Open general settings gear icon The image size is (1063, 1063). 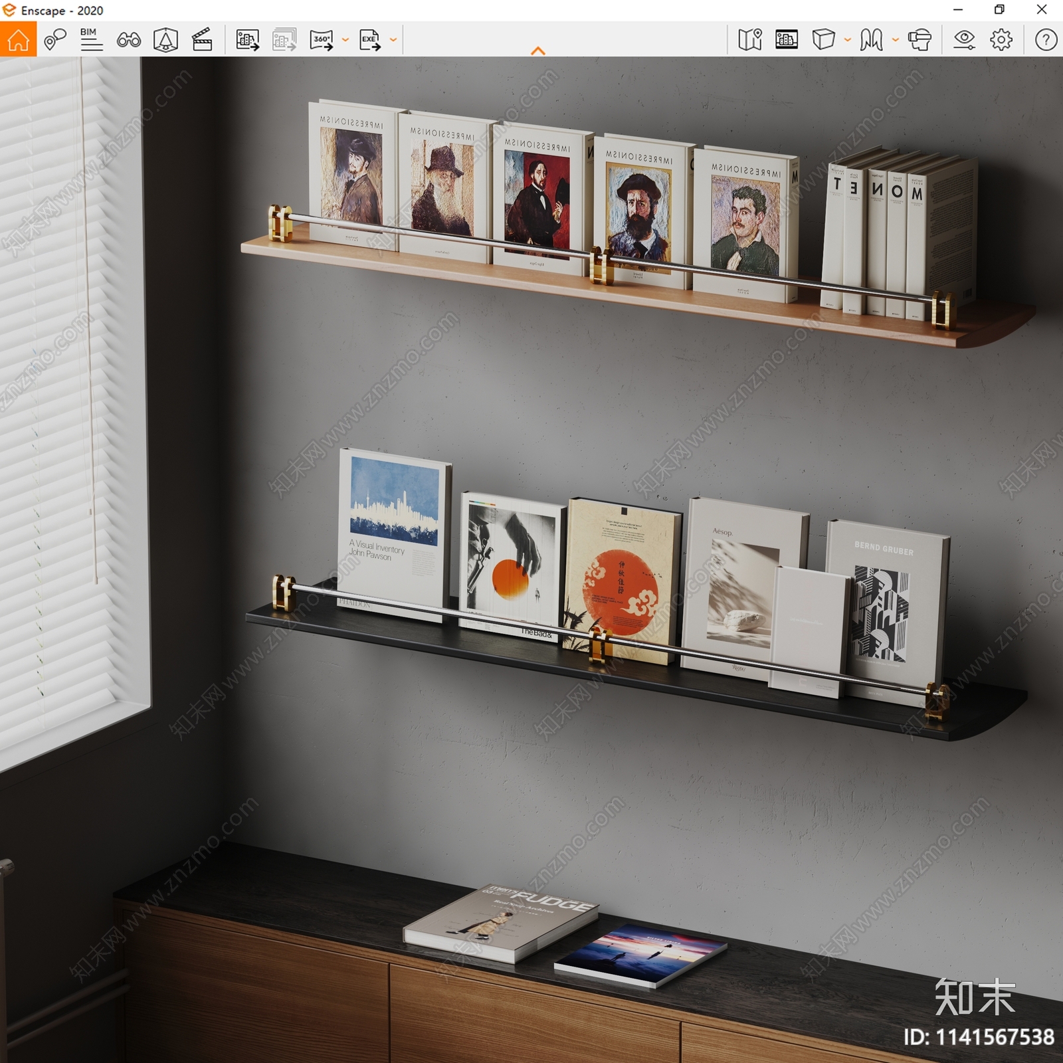click(x=1001, y=40)
